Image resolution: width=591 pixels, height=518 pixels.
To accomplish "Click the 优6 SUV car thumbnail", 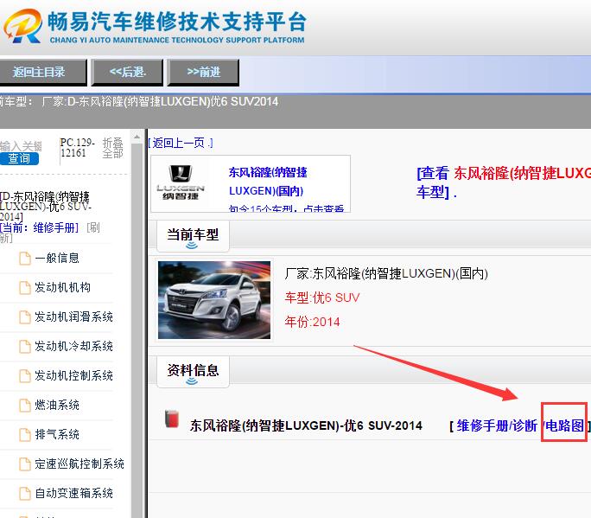I will tap(214, 300).
